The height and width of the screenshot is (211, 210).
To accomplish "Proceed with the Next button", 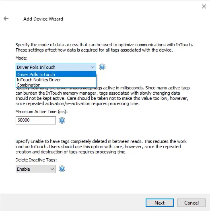I will pos(160,203).
